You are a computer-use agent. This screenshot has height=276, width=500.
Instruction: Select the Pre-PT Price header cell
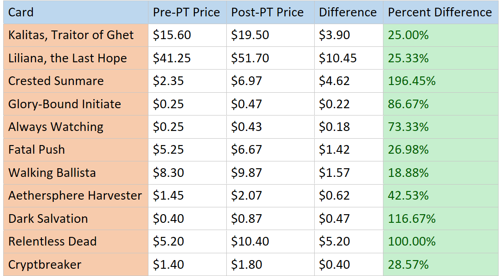click(x=186, y=12)
